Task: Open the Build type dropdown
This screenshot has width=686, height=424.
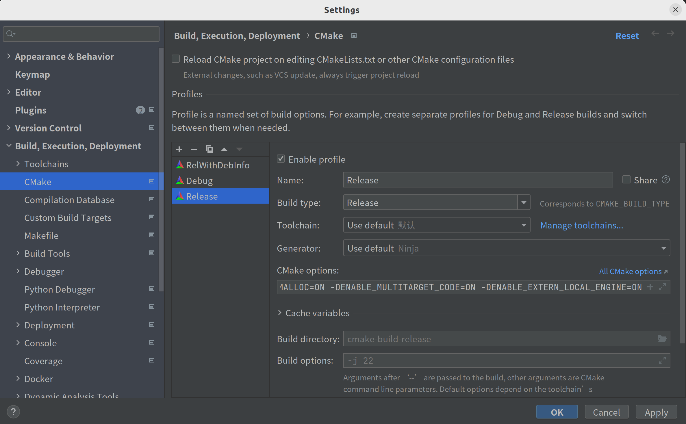Action: (524, 202)
